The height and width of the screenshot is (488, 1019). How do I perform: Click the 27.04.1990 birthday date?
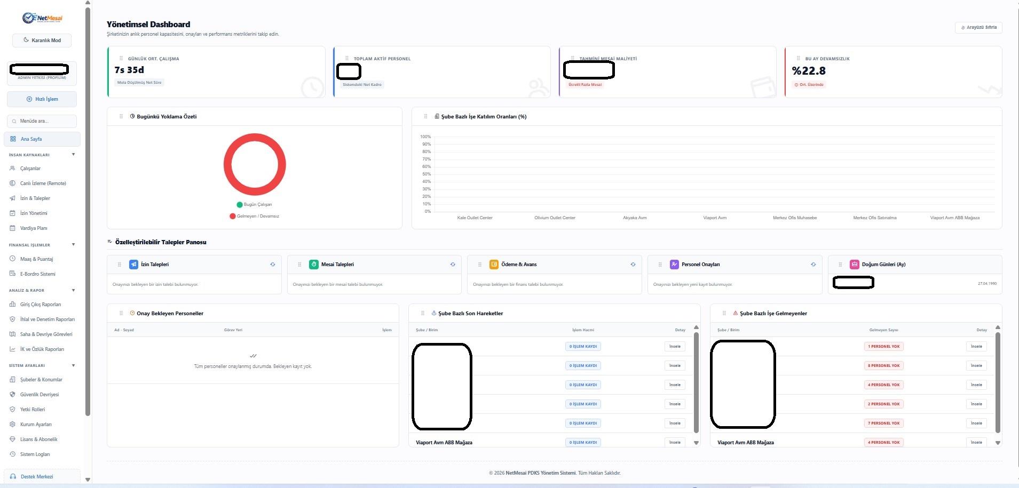point(987,284)
